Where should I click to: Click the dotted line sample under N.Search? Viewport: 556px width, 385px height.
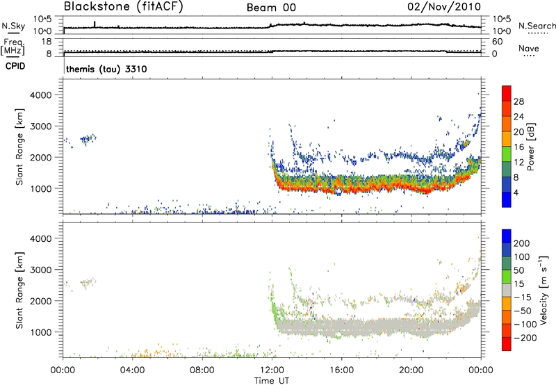point(537,33)
